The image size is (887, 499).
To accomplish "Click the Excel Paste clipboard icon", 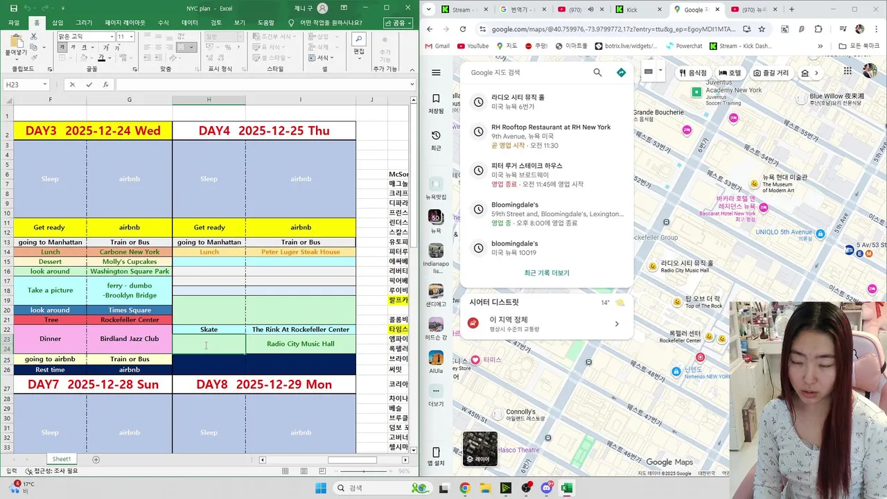I will pyautogui.click(x=15, y=42).
